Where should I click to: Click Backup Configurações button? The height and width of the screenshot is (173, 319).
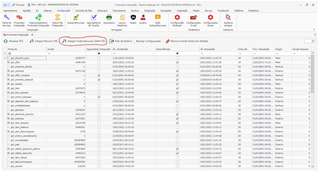(x=148, y=41)
